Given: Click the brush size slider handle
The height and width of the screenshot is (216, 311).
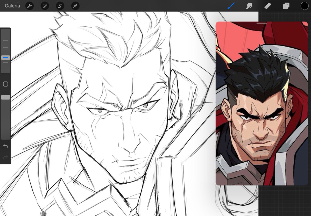Looking at the screenshot, I should [x=5, y=58].
